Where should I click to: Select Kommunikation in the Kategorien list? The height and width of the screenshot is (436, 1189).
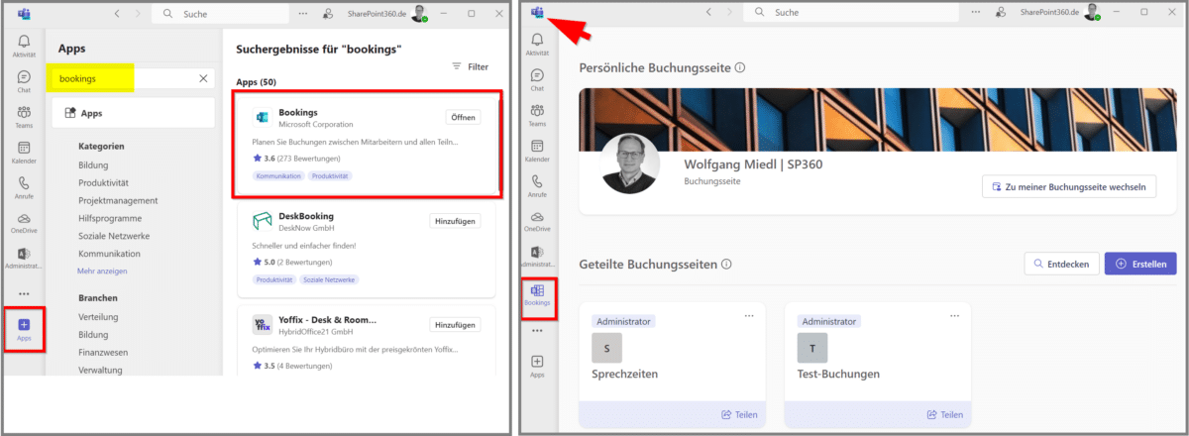109,254
